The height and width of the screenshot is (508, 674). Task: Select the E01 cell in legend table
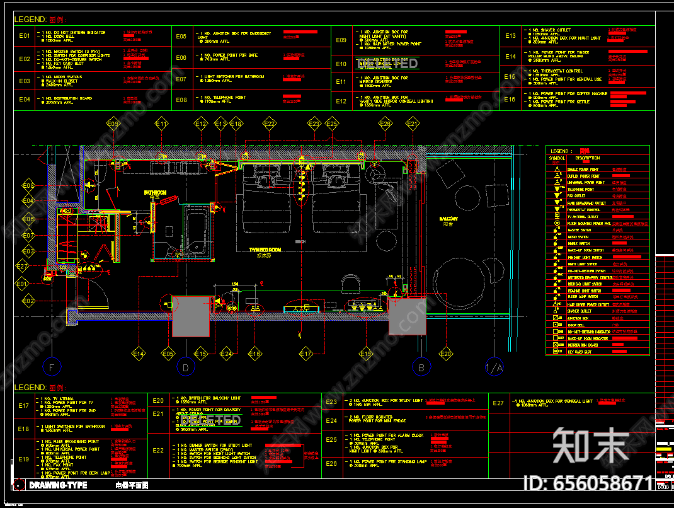pos(25,36)
